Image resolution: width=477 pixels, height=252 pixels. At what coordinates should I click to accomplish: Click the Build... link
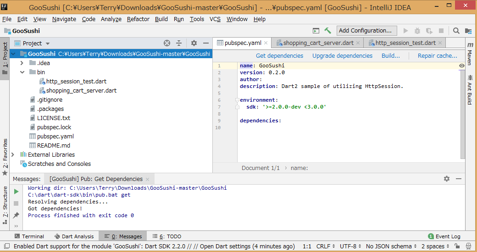(x=391, y=55)
